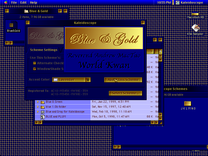Click scroll-up arrow just below the sort order button
208x156 pixels.
click(160, 56)
